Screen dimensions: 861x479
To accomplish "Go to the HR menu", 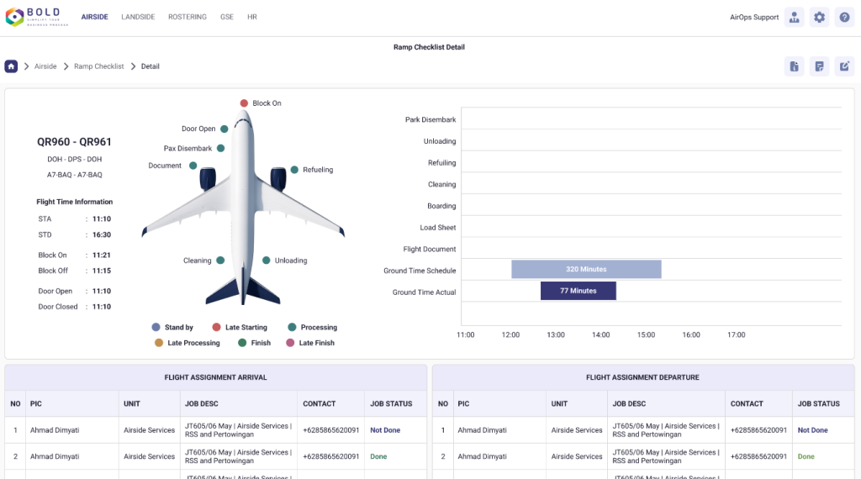I will pyautogui.click(x=252, y=17).
